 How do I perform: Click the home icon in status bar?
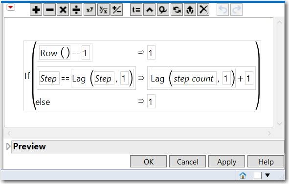click(243, 175)
